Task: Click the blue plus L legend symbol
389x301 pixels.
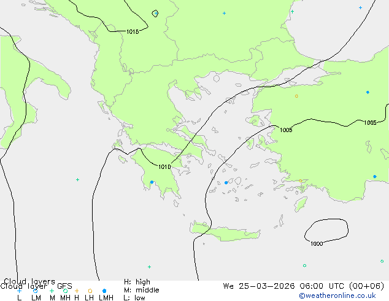Action: tap(19, 291)
